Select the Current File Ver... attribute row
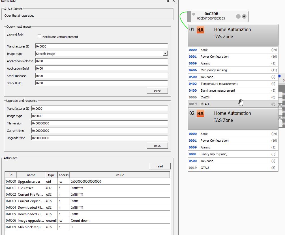The image size is (285, 235). coord(87,195)
